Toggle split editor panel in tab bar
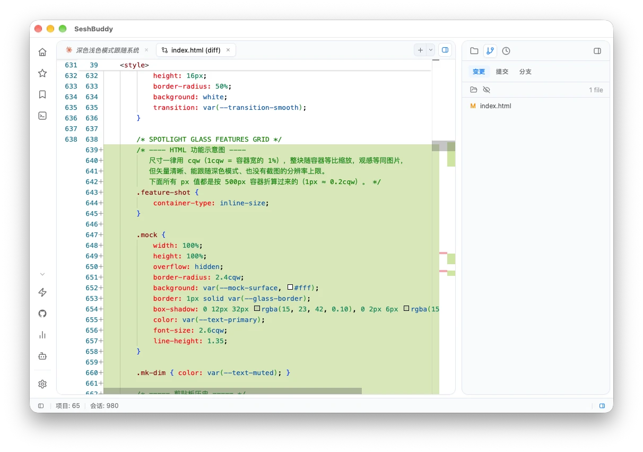Screen dimensions: 643x452 (445, 50)
